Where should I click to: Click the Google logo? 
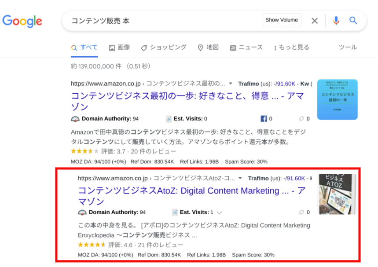[x=22, y=21]
